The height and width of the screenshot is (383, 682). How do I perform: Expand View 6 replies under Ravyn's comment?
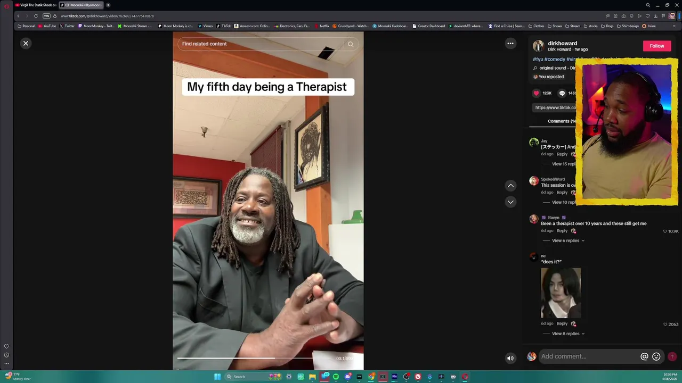click(568, 240)
